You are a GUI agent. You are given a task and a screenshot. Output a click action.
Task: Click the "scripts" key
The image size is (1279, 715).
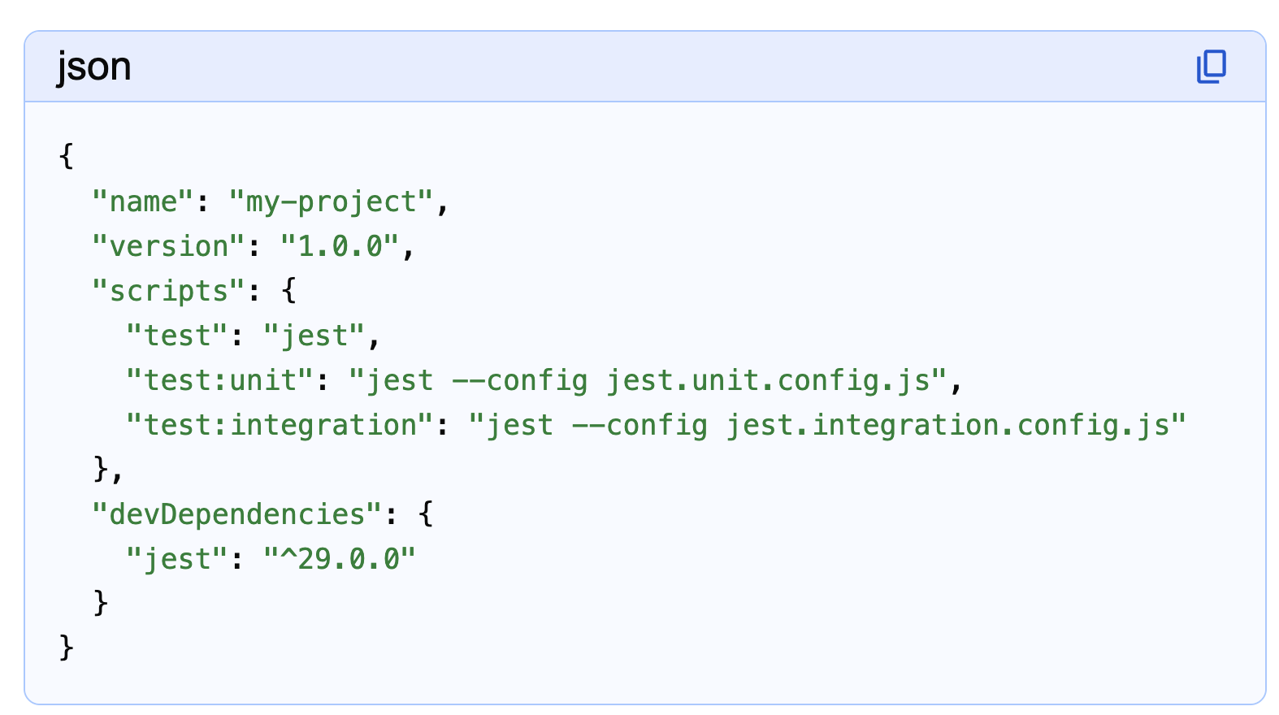pyautogui.click(x=168, y=291)
